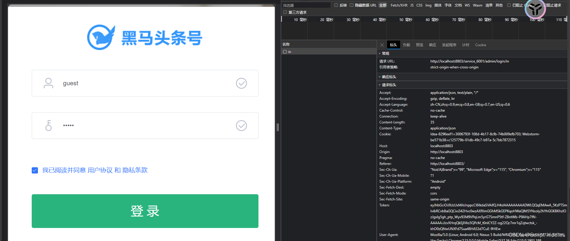Open the Cookie tab in request details
Screen dimensions: 570x241
(x=480, y=45)
